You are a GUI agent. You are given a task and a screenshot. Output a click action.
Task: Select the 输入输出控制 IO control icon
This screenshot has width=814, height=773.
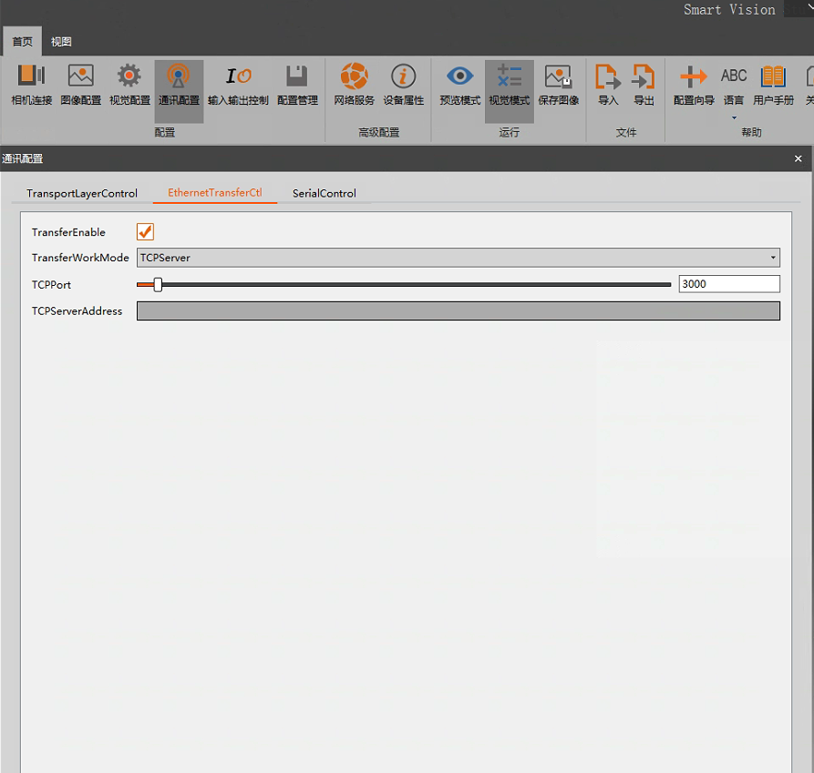click(238, 86)
